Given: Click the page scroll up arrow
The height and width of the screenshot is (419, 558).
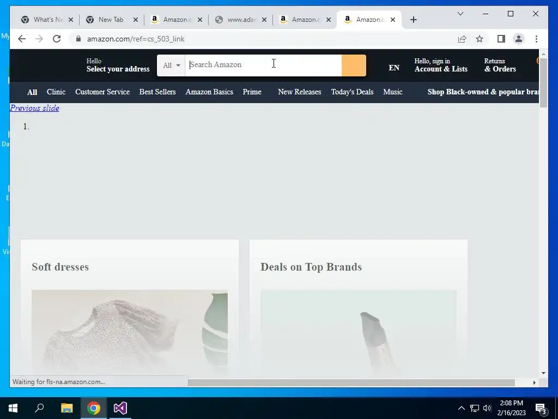Looking at the screenshot, I should click(543, 54).
